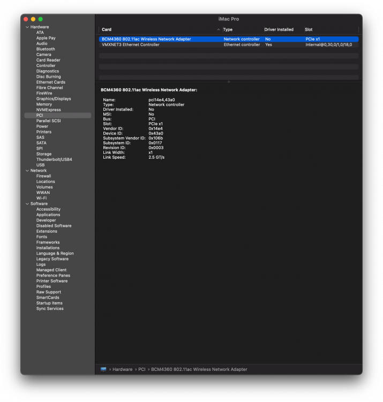Open the USB section
This screenshot has height=402, width=383.
click(40, 165)
